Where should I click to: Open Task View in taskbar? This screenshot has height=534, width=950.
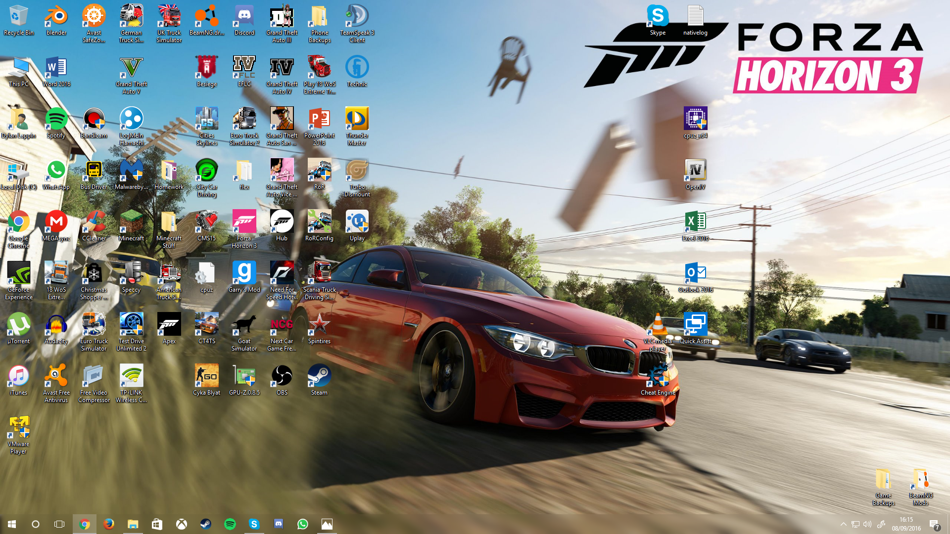[59, 524]
